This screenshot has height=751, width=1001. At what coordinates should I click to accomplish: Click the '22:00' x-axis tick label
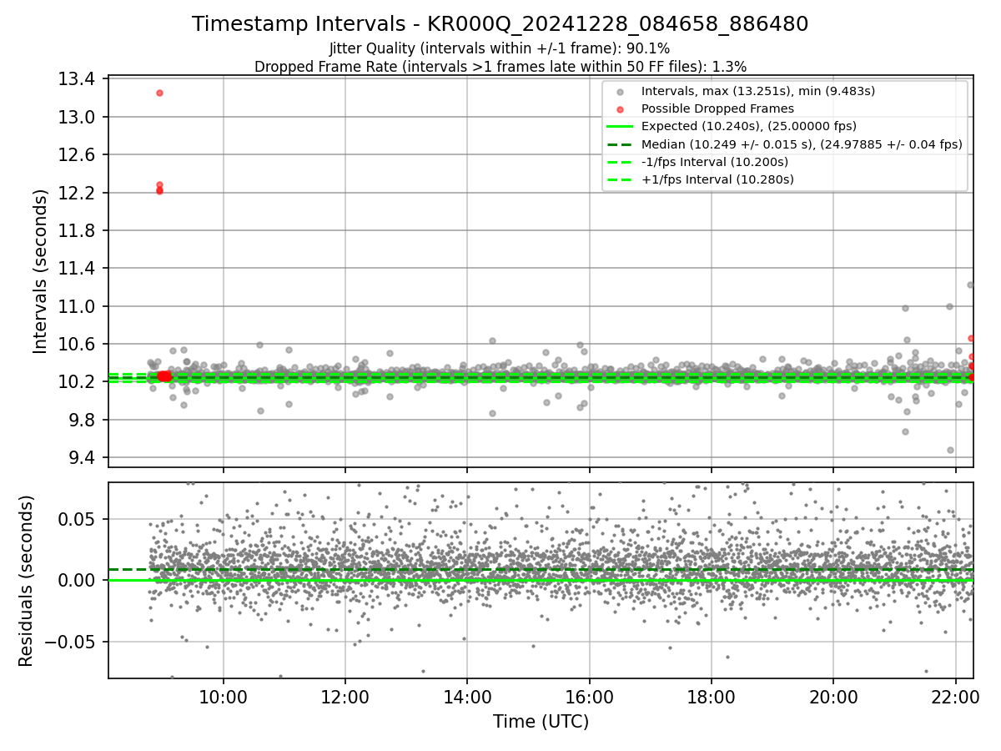955,698
